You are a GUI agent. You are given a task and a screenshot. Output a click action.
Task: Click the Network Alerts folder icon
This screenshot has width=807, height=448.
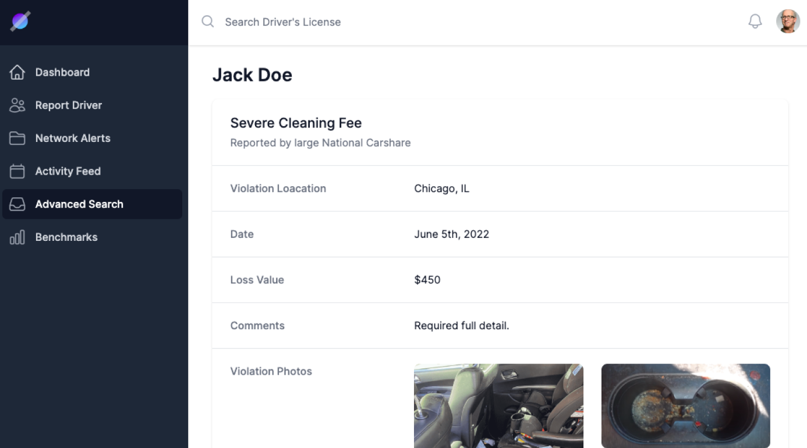17,138
